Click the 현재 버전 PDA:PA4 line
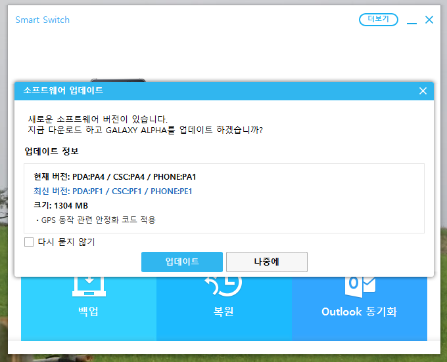 pyautogui.click(x=114, y=176)
